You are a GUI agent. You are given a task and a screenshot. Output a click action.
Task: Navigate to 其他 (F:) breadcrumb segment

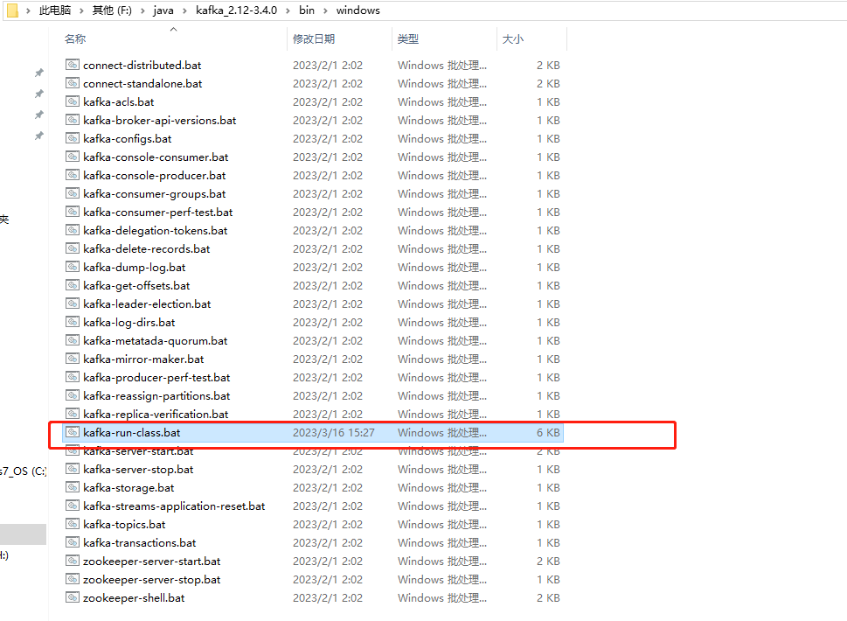[x=112, y=10]
